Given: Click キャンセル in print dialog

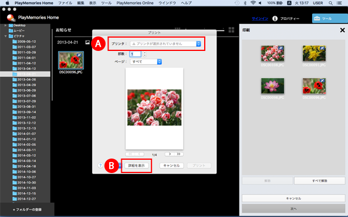Looking at the screenshot, I should click(172, 165).
